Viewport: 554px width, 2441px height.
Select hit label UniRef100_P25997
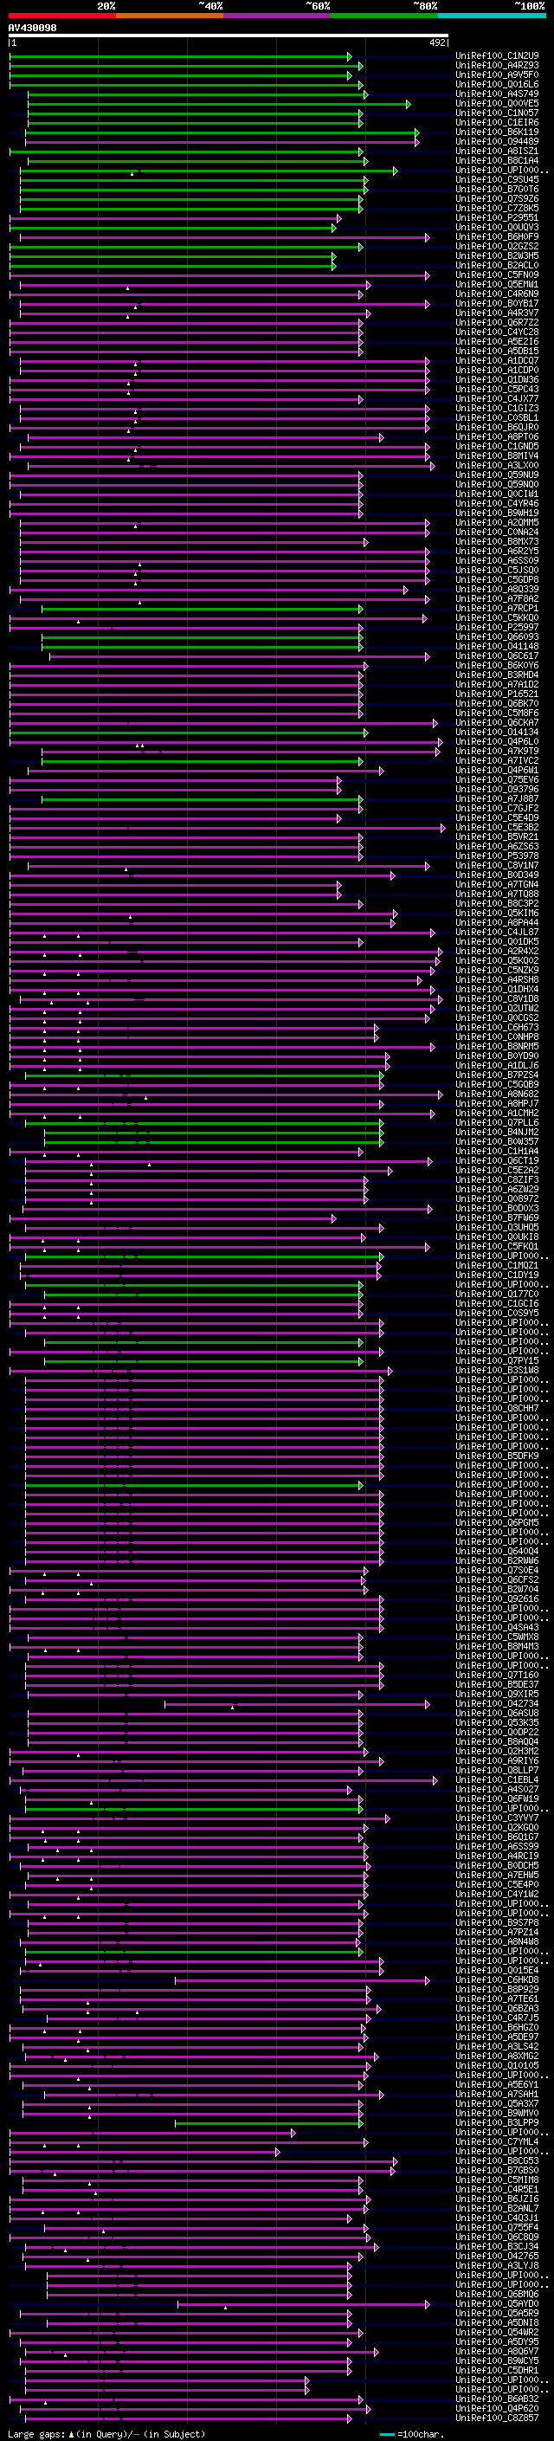coord(497,627)
